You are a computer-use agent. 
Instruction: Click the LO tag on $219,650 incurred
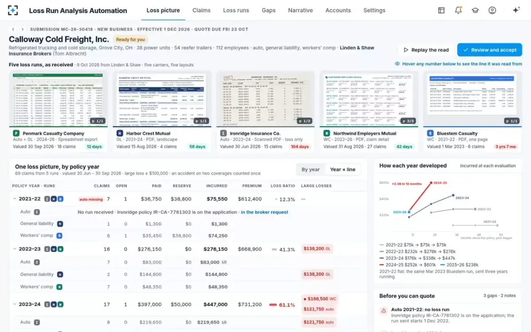coord(224,323)
